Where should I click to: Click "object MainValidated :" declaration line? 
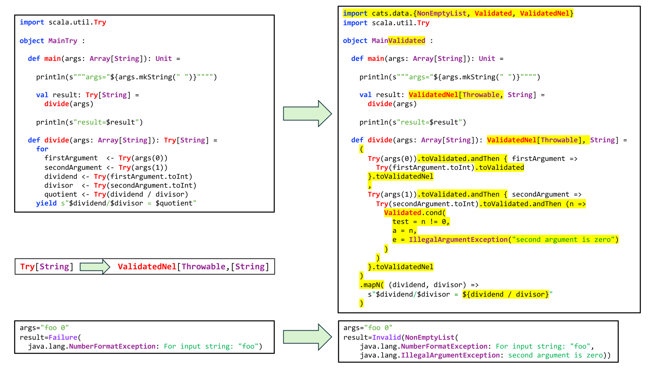click(388, 41)
